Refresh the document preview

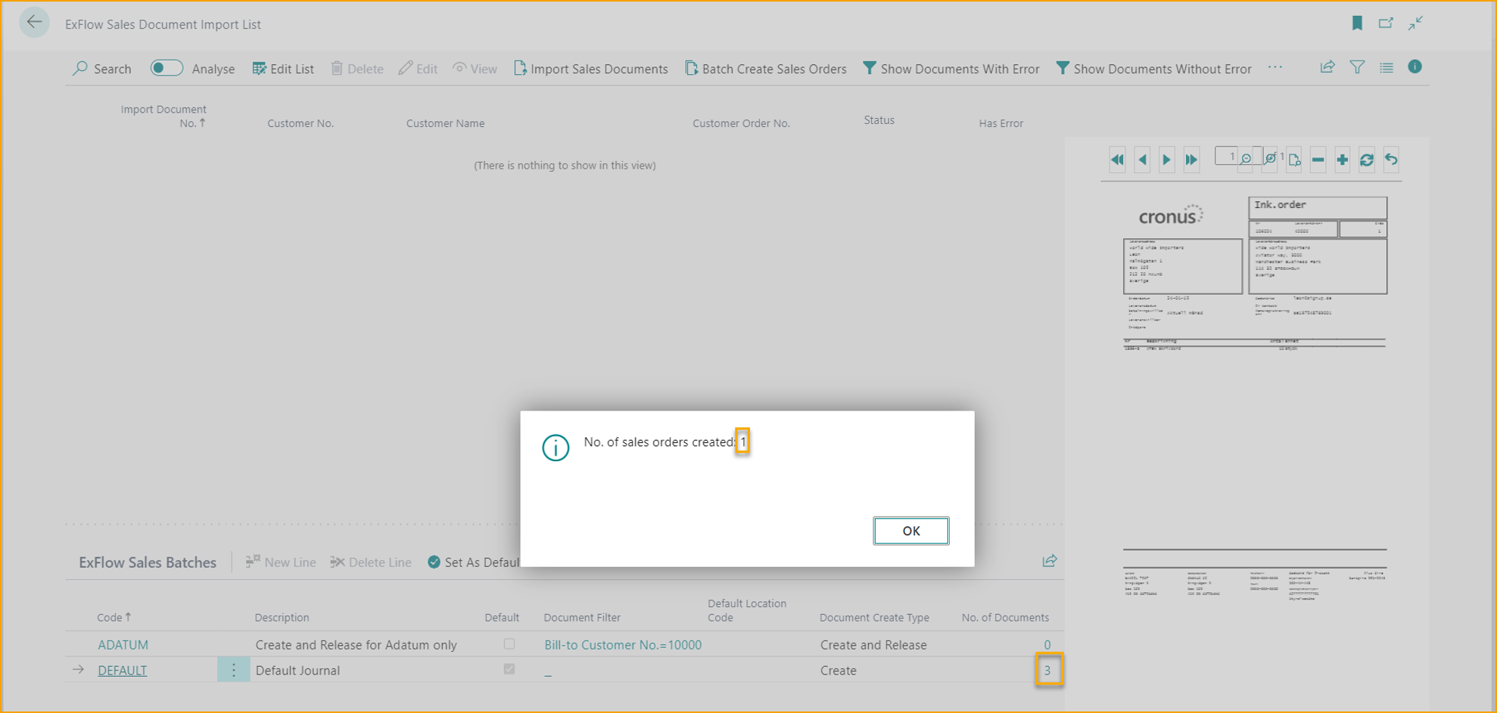[1366, 160]
